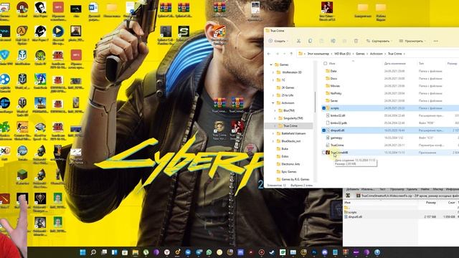Select the Minecraft grass block desktop icon
The width and height of the screenshot is (459, 258).
[x=22, y=175]
